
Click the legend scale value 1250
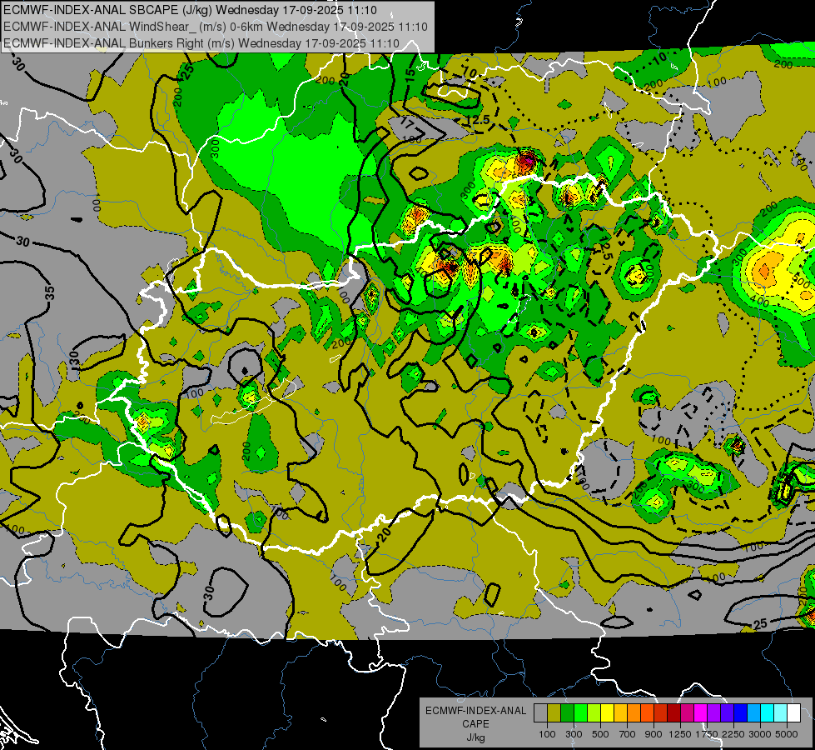(680, 734)
